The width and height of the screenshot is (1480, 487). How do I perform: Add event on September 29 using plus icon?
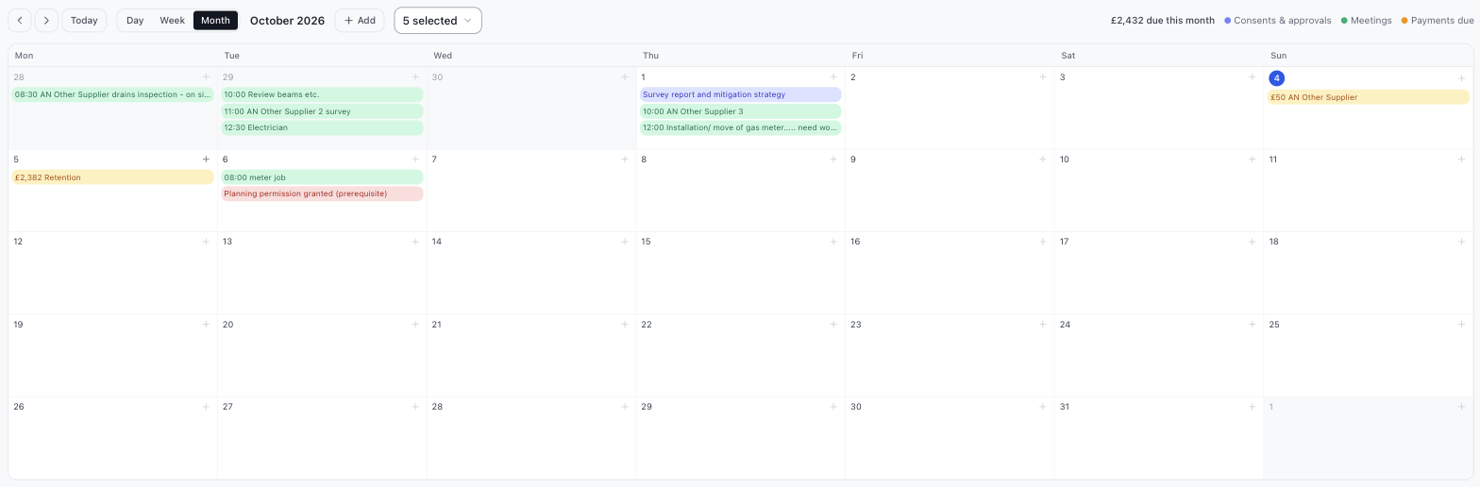pos(415,77)
